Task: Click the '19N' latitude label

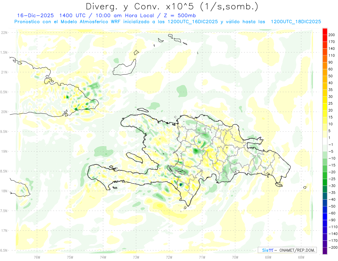Action: coord(4,151)
